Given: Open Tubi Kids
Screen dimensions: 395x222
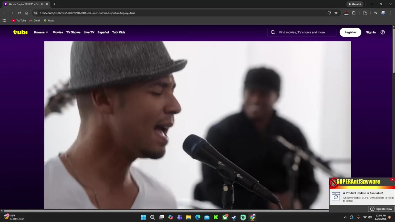Looking at the screenshot, I should click(118, 32).
